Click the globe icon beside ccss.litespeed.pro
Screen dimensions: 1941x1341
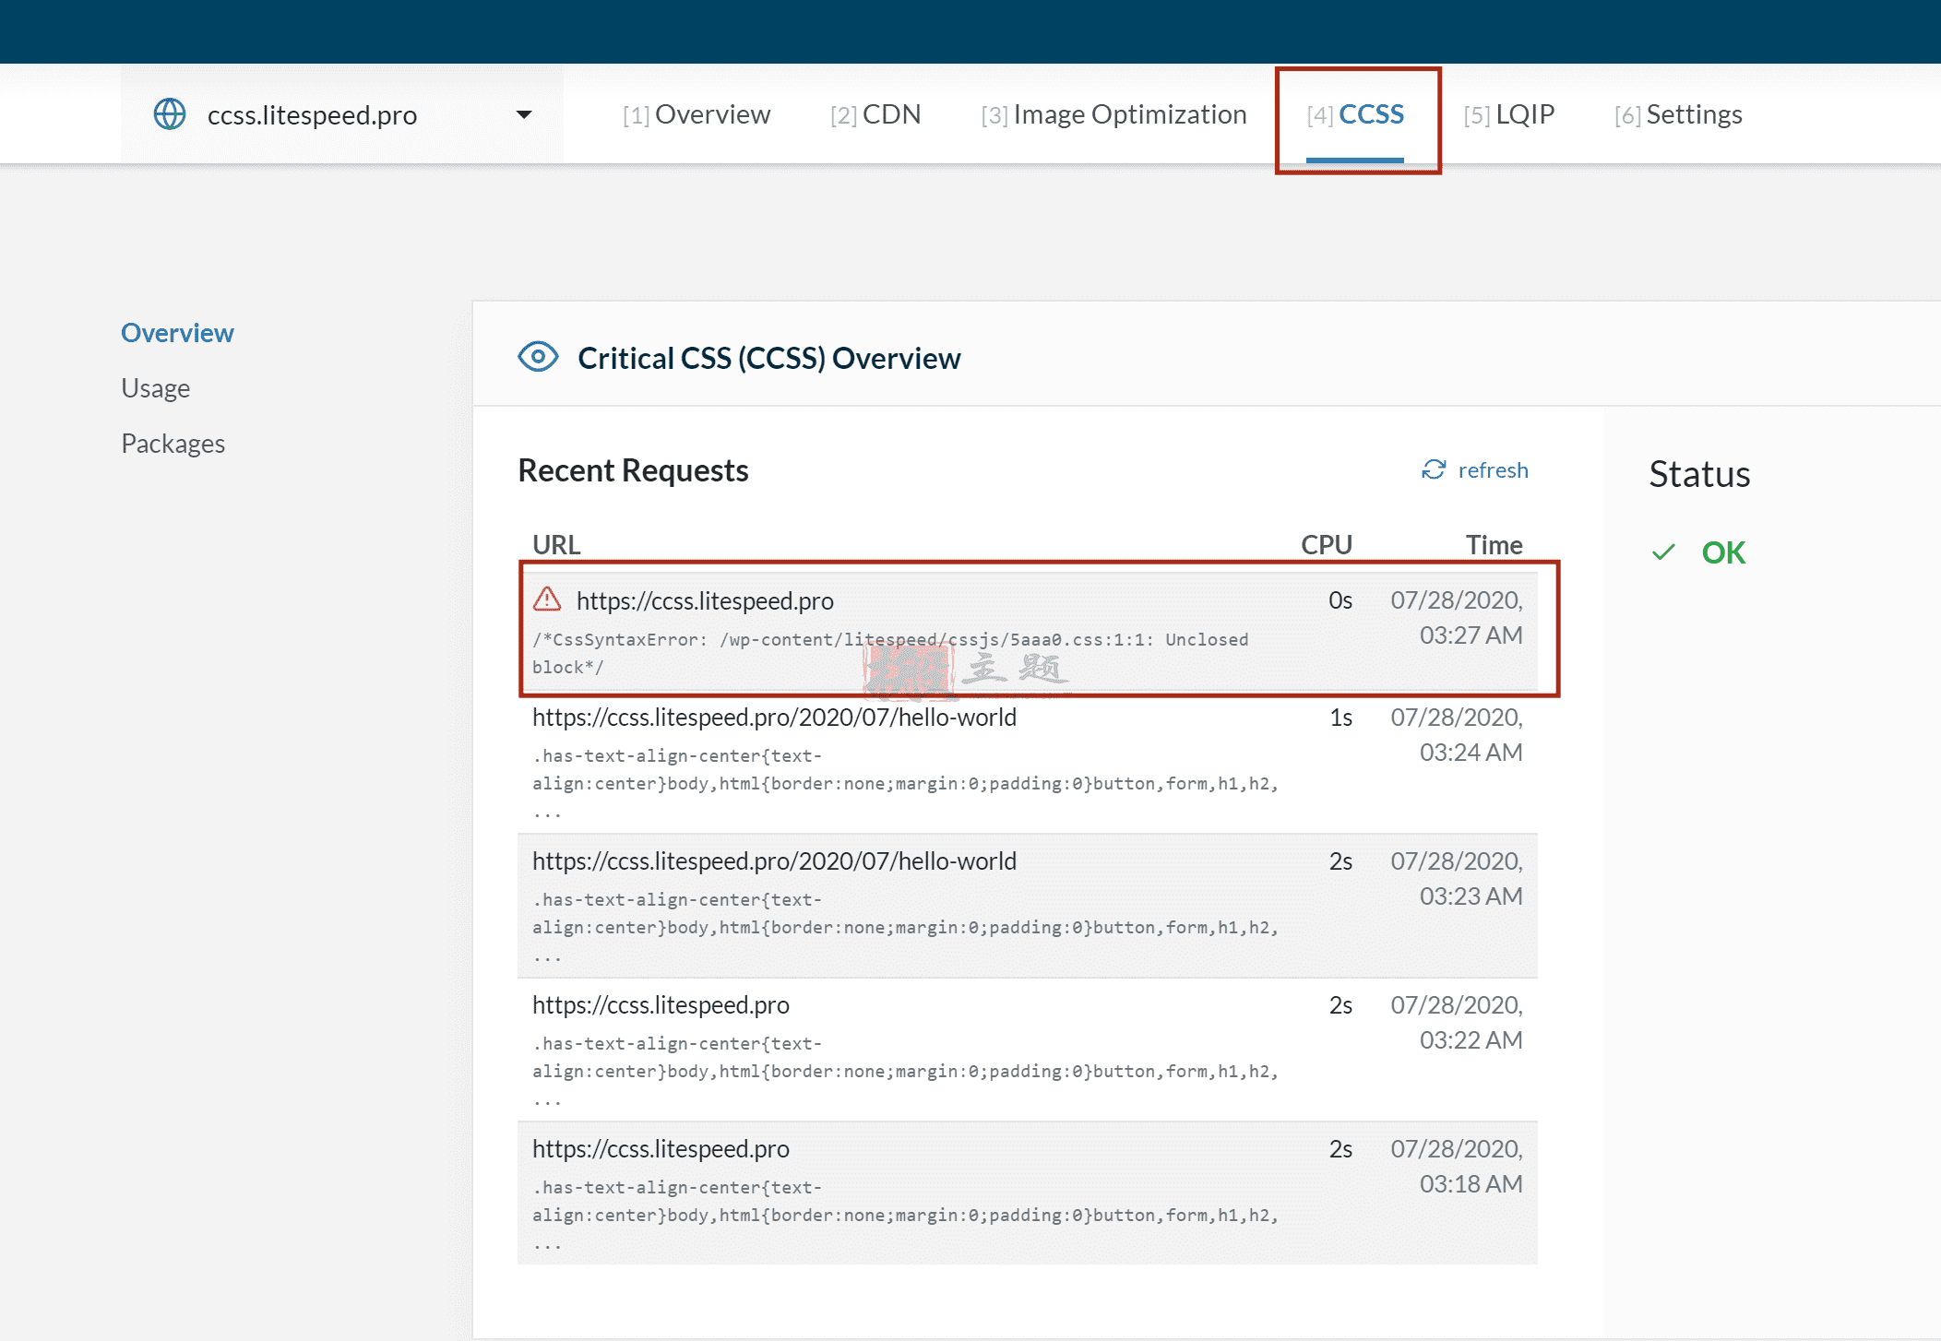[x=170, y=114]
